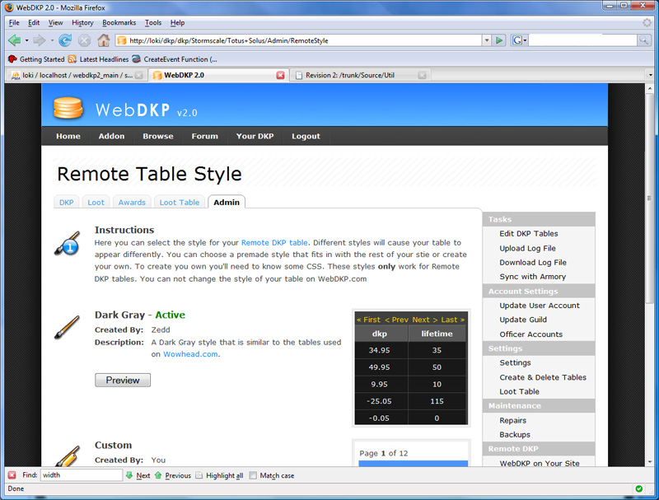The image size is (659, 500).
Task: Click the browser Back arrow button
Action: tap(14, 40)
